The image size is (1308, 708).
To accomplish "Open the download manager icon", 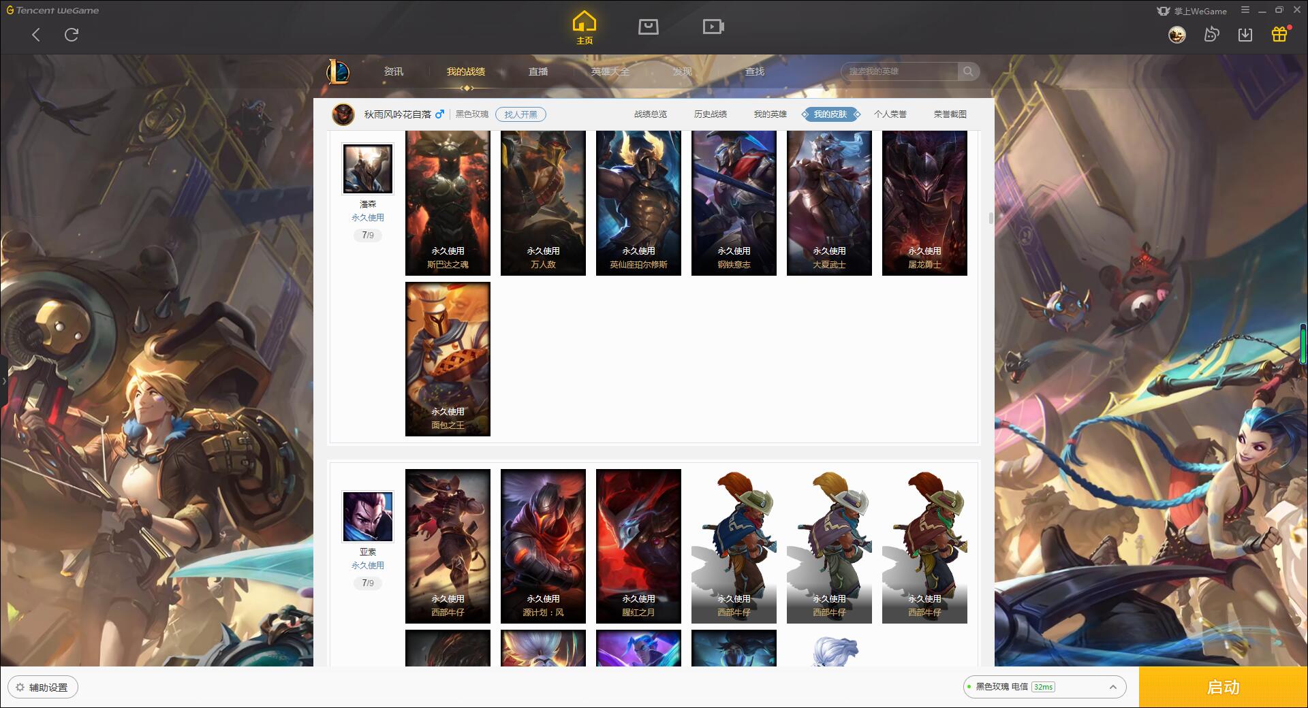I will 1245,35.
